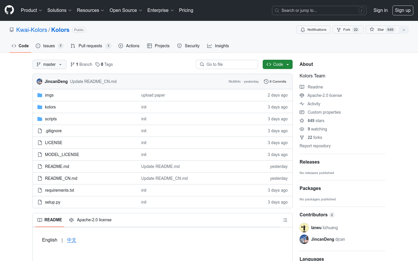Viewport: 418px width, 261px height.
Task: Click Sign in
Action: pyautogui.click(x=381, y=10)
